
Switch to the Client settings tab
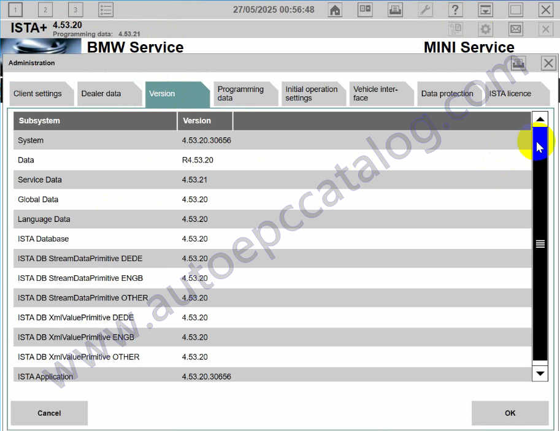coord(42,94)
